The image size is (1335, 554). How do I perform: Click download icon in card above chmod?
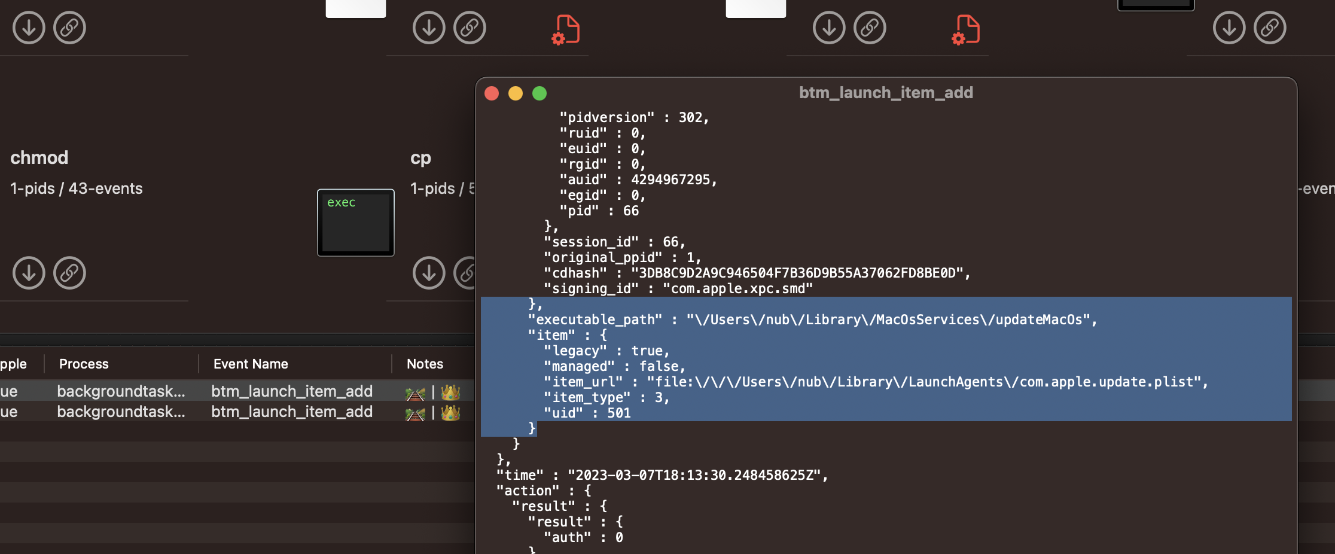pos(29,28)
